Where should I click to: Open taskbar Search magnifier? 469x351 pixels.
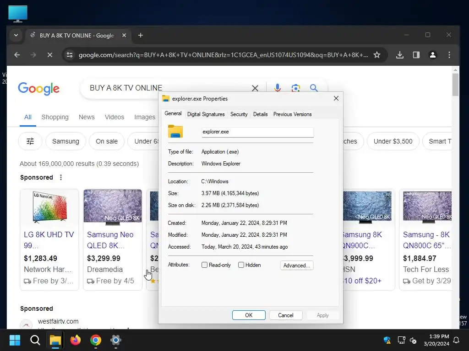[x=35, y=340]
